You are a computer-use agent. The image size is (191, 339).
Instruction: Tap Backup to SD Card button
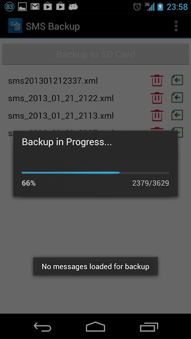tap(95, 54)
